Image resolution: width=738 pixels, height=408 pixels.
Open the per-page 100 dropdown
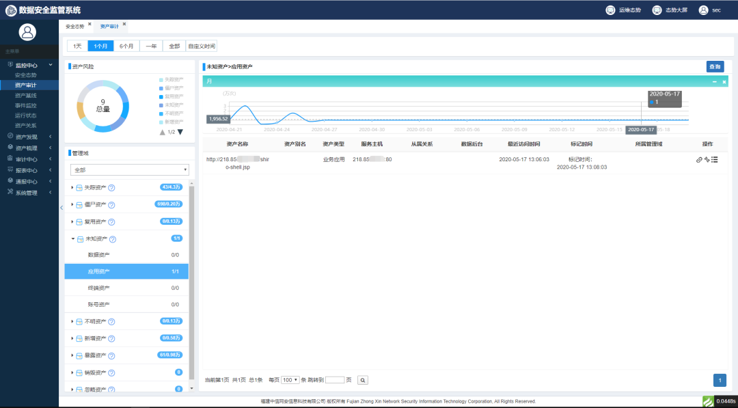(290, 380)
